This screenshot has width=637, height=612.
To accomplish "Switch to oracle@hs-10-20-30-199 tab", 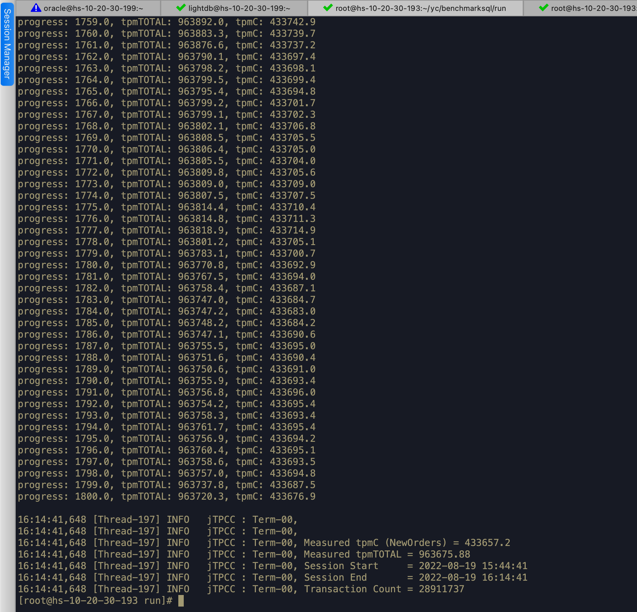I will point(88,8).
